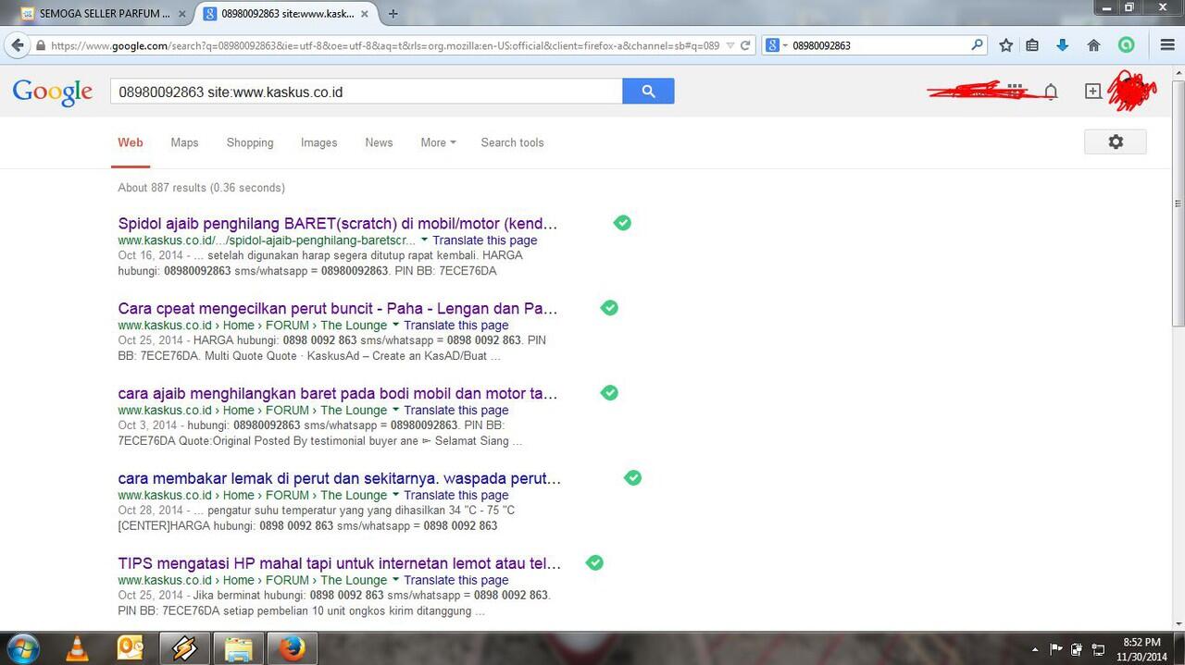Open a new tab with plus button
This screenshot has height=665, width=1185.
click(393, 14)
